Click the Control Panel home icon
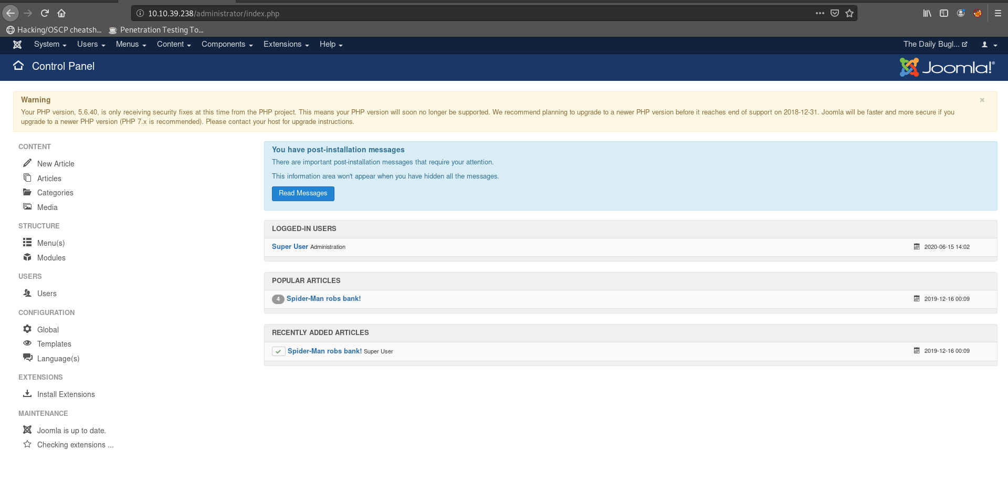The image size is (1008, 491). 18,66
